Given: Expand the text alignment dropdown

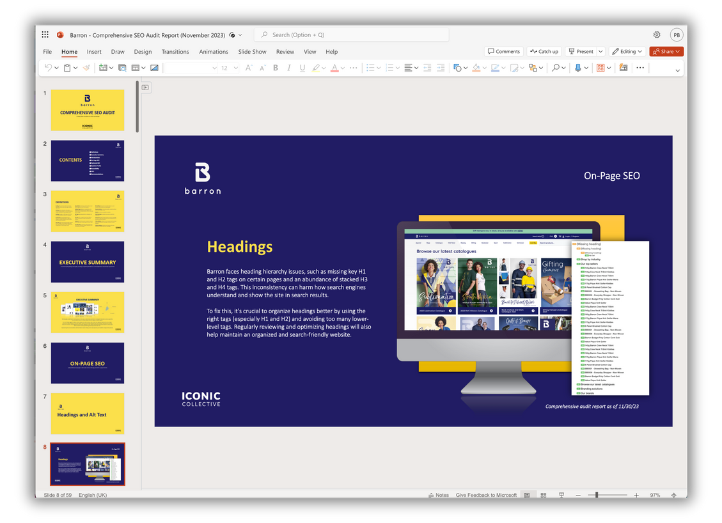Looking at the screenshot, I should click(x=417, y=68).
